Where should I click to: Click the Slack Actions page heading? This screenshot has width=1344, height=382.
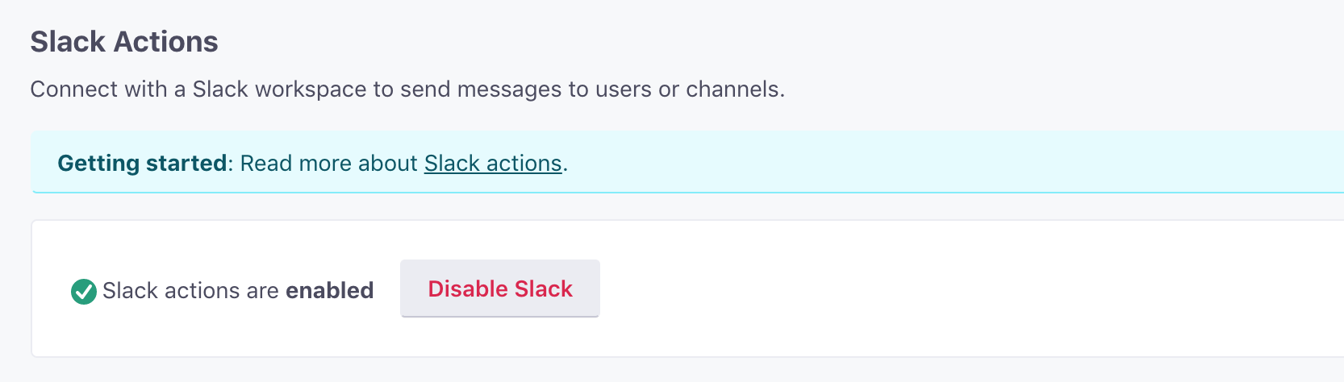point(124,42)
